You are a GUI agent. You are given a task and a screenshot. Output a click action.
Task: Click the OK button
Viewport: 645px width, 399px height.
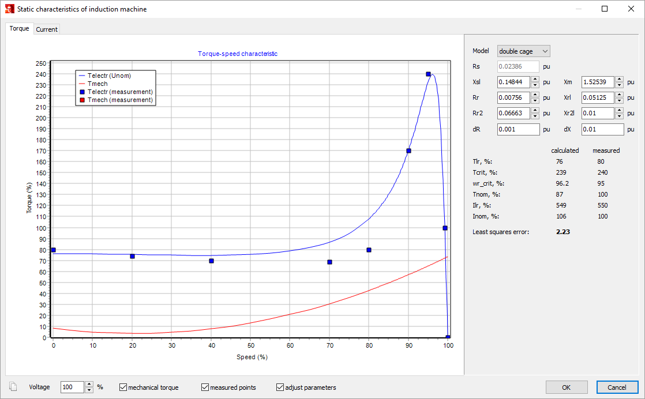[567, 387]
